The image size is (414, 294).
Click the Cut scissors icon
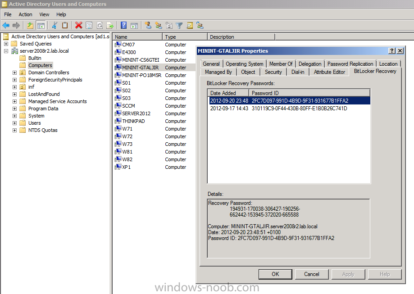pyautogui.click(x=55, y=25)
